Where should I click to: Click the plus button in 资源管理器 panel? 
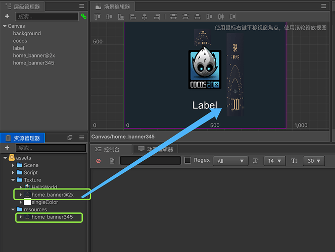(x=7, y=148)
